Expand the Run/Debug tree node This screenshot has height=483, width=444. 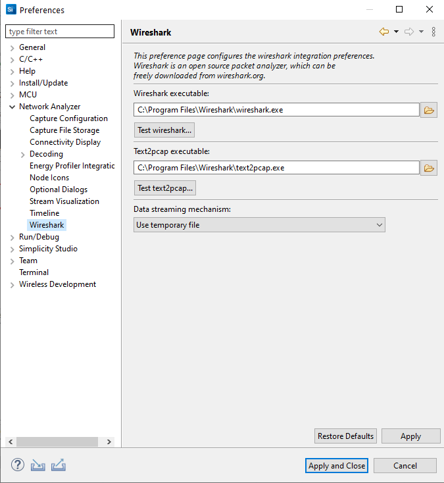pos(12,238)
